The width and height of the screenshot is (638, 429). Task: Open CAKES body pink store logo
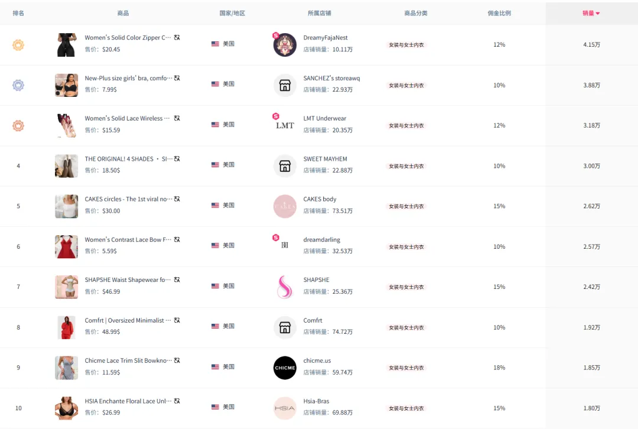coord(285,206)
